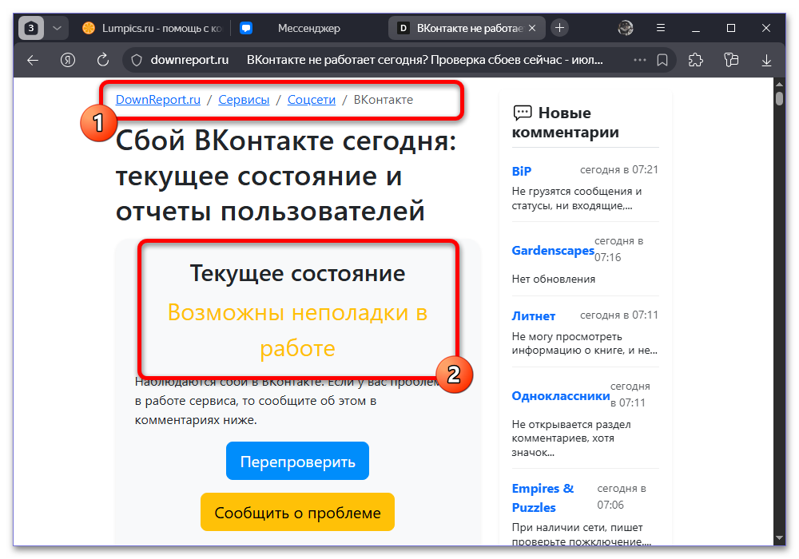The height and width of the screenshot is (559, 799).
Task: Open the Литнет comment link
Action: pos(533,316)
